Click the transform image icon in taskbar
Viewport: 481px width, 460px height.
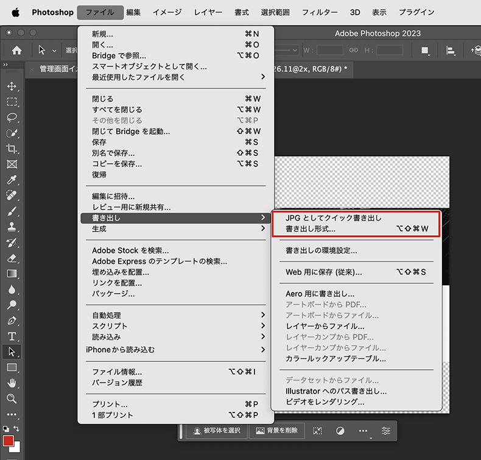317,431
